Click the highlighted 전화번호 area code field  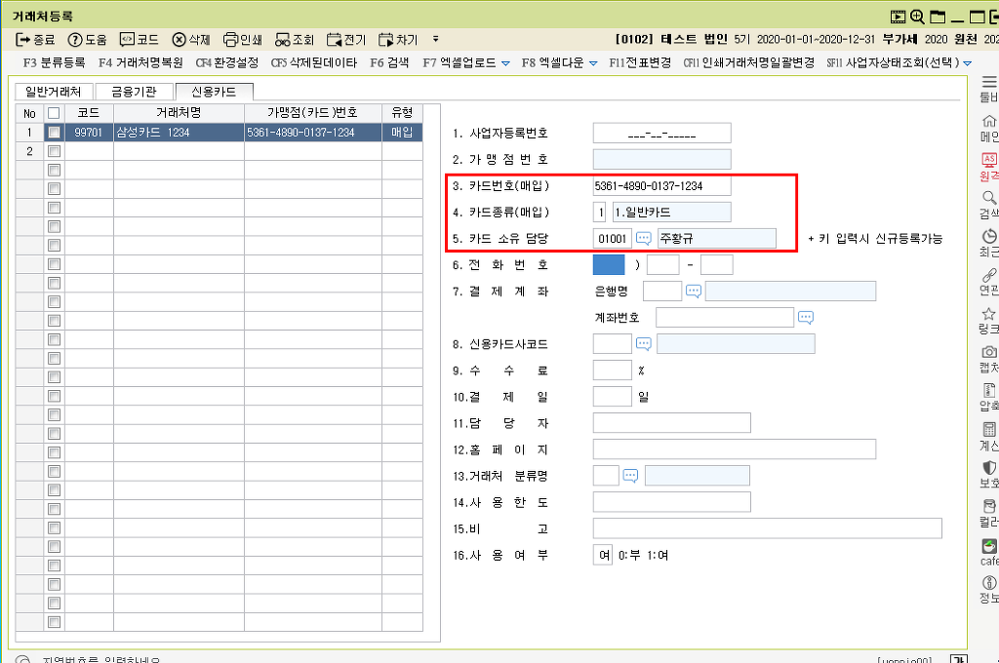pyautogui.click(x=609, y=265)
